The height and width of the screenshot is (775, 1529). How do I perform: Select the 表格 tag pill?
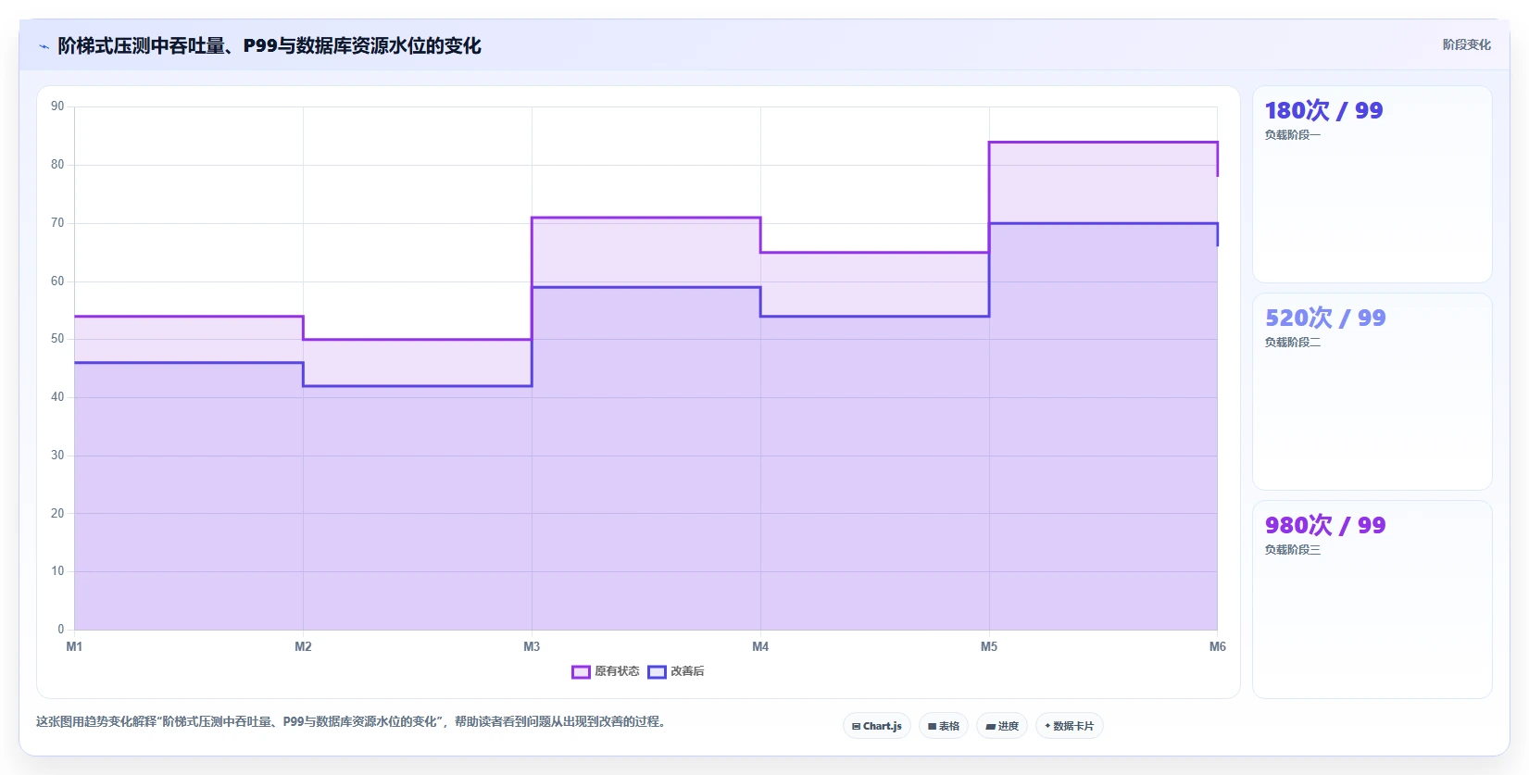944,726
